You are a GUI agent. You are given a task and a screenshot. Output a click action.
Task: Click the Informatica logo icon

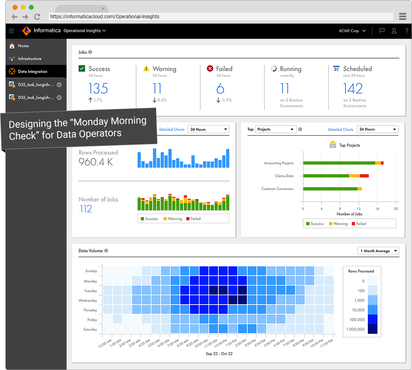coord(26,31)
